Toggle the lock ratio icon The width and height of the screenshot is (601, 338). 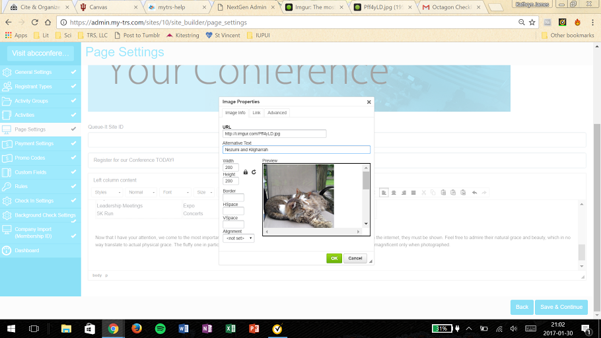[x=246, y=172]
